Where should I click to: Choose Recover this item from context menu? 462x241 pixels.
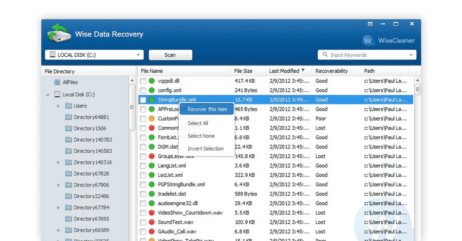coord(207,109)
